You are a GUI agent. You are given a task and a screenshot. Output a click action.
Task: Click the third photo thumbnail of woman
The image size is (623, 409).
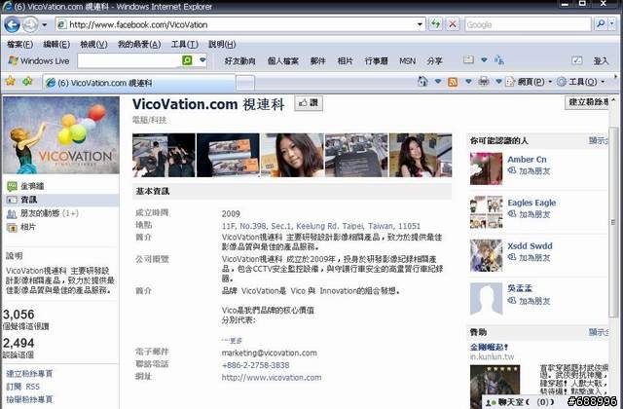(292, 155)
